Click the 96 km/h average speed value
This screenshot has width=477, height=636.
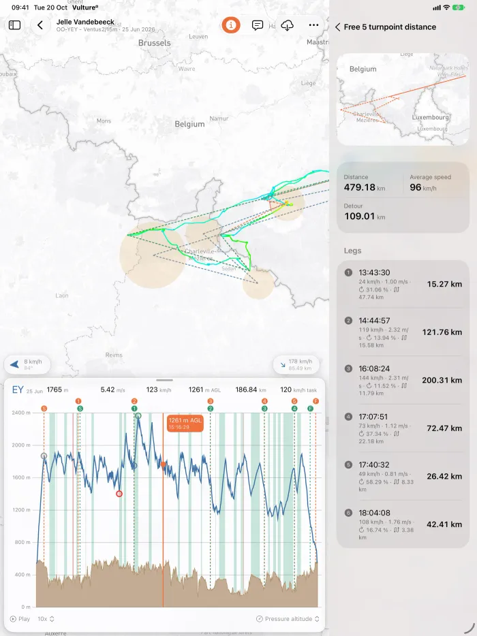tap(423, 187)
